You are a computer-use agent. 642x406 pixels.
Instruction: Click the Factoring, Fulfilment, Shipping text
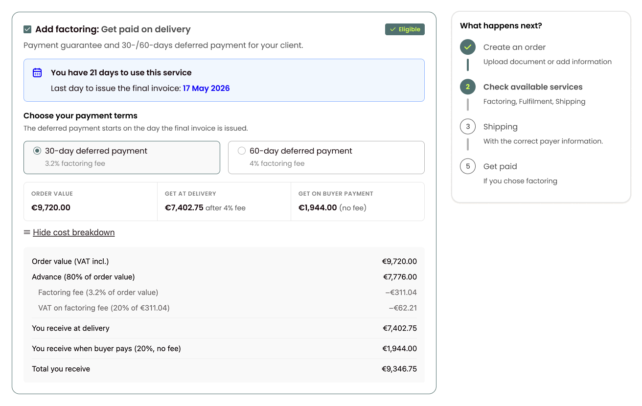[534, 102]
